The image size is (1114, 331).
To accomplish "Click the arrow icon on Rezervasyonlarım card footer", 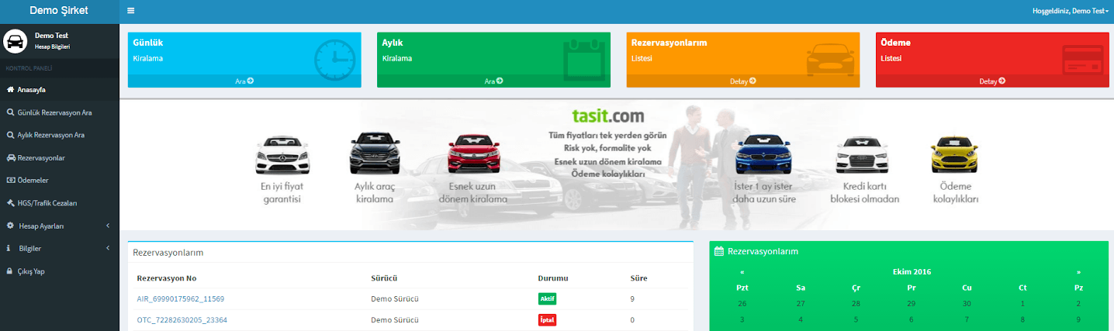I will 752,81.
